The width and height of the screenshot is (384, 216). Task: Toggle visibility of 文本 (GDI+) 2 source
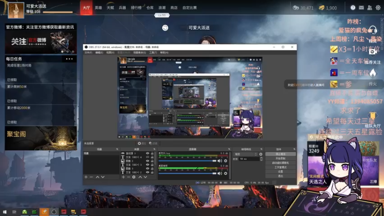pyautogui.click(x=147, y=172)
